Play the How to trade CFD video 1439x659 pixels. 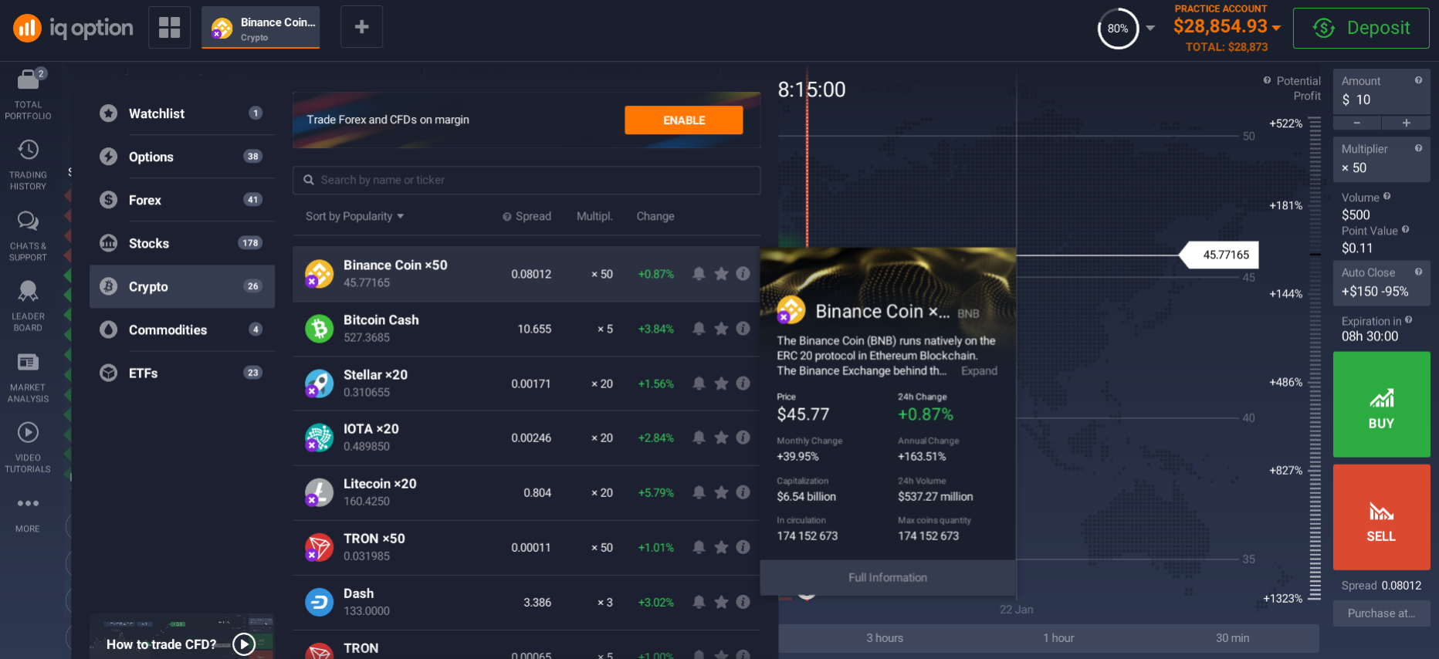[244, 644]
